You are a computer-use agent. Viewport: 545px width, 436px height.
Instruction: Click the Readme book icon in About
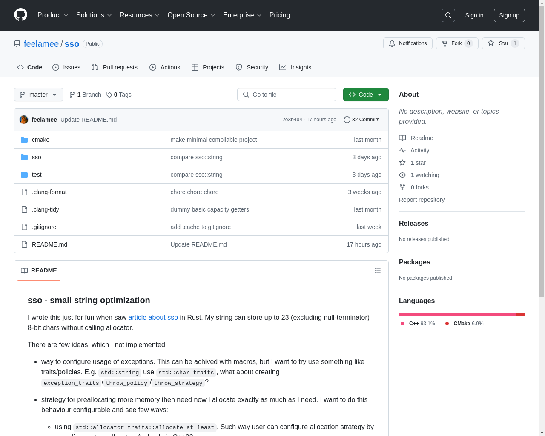point(402,138)
